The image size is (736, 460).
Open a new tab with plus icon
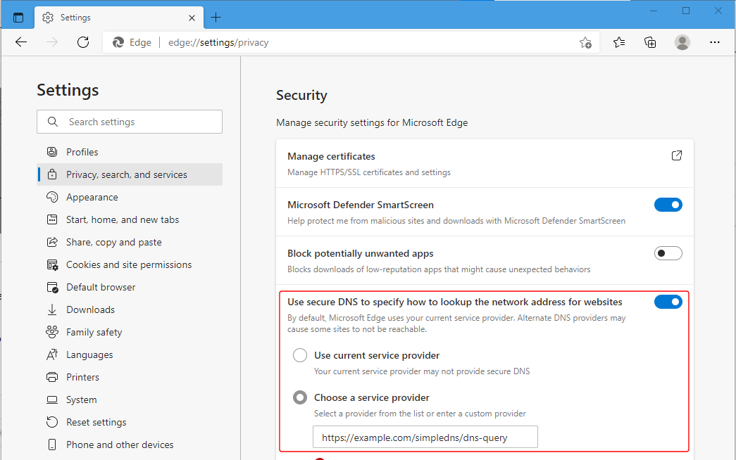216,18
